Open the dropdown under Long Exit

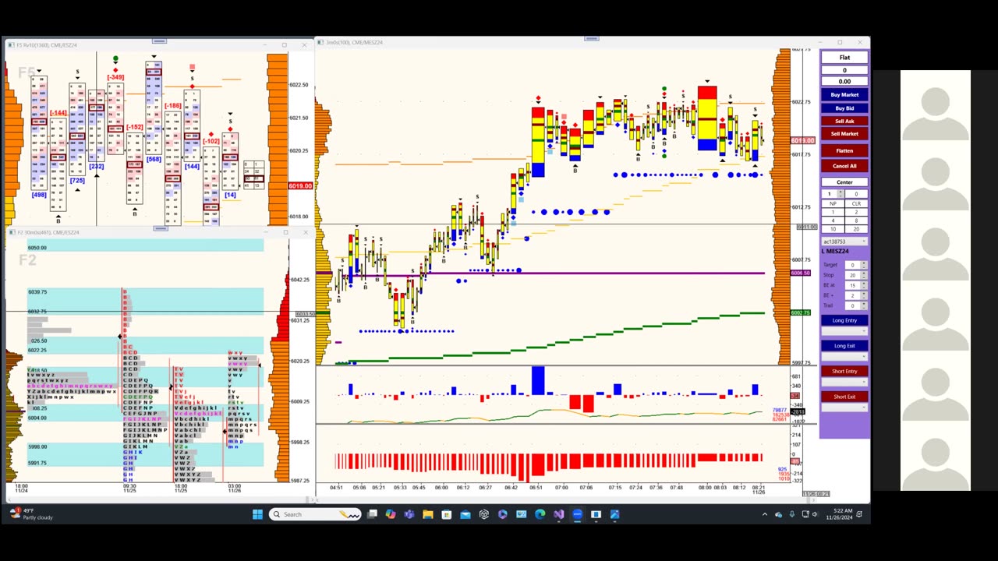coord(844,356)
